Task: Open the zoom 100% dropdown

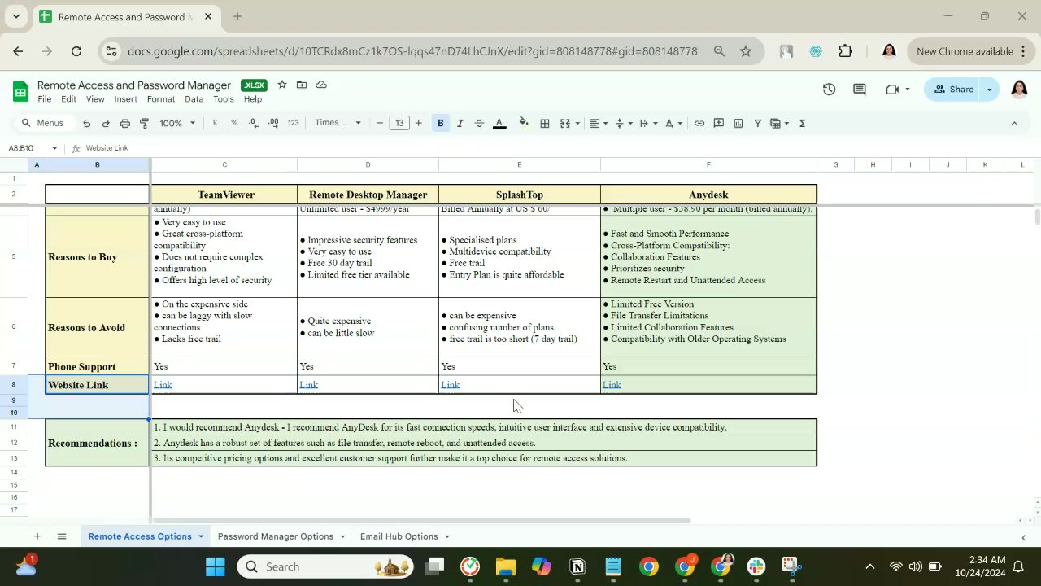Action: (177, 124)
